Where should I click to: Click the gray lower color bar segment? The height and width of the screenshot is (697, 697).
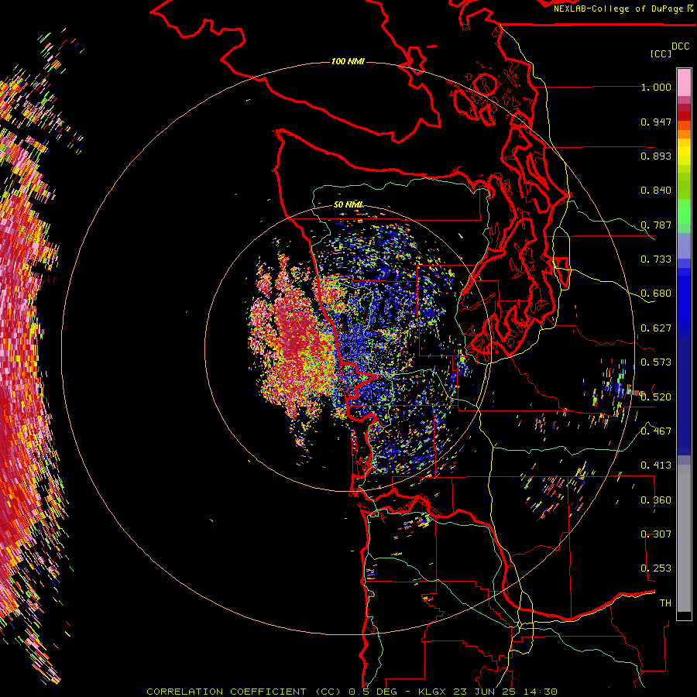[684, 538]
